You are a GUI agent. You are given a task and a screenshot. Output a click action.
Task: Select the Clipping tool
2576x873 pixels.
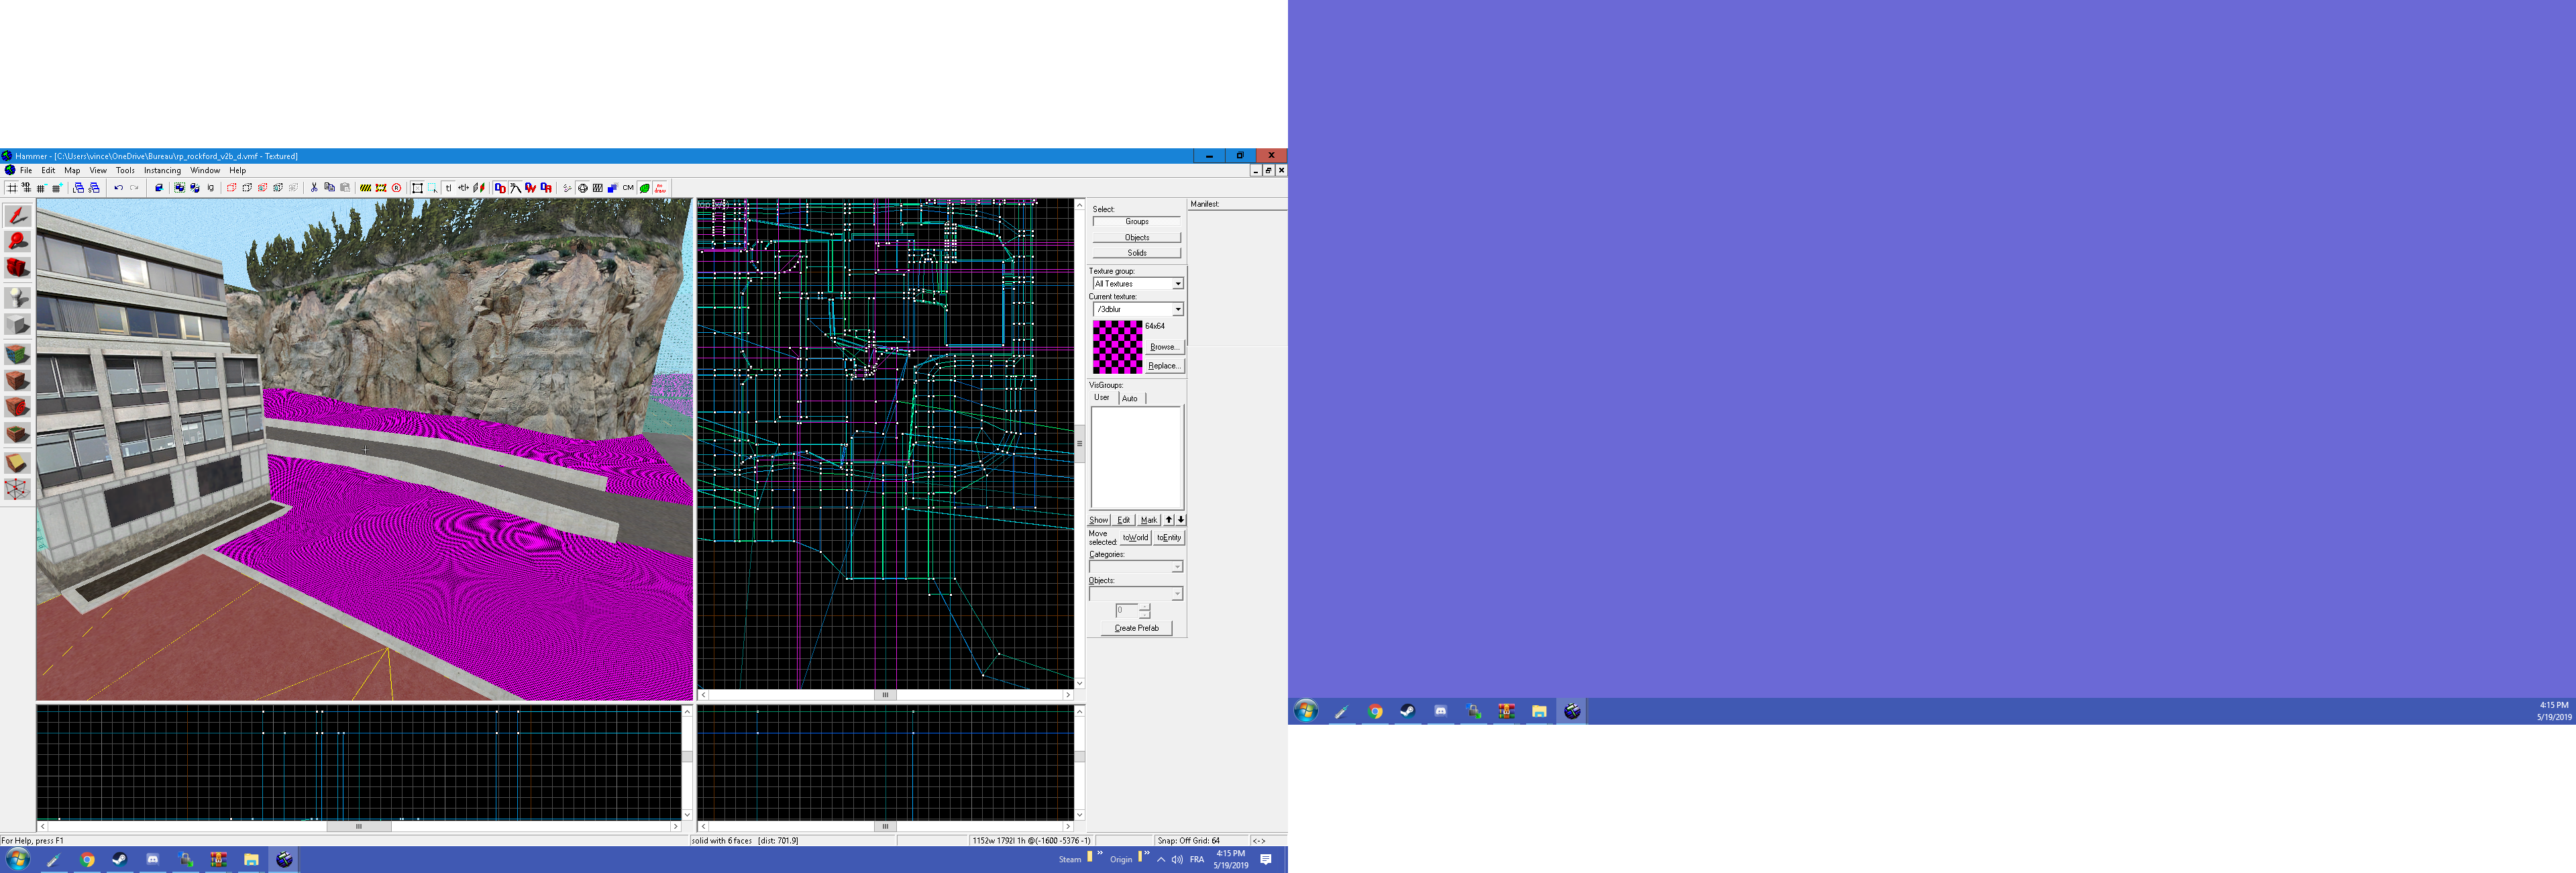click(x=18, y=463)
